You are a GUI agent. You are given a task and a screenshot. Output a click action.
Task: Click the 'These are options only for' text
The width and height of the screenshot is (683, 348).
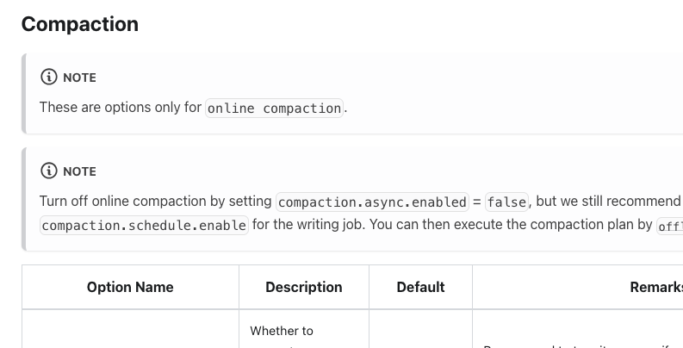click(121, 107)
